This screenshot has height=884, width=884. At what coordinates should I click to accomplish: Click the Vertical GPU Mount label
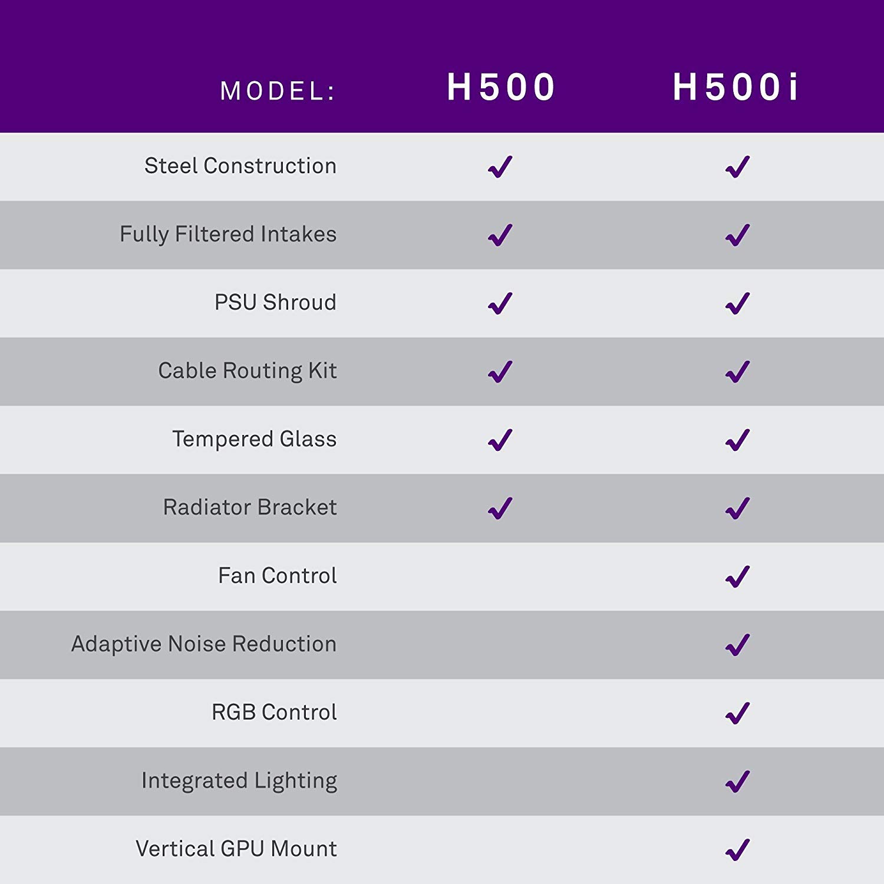click(236, 849)
